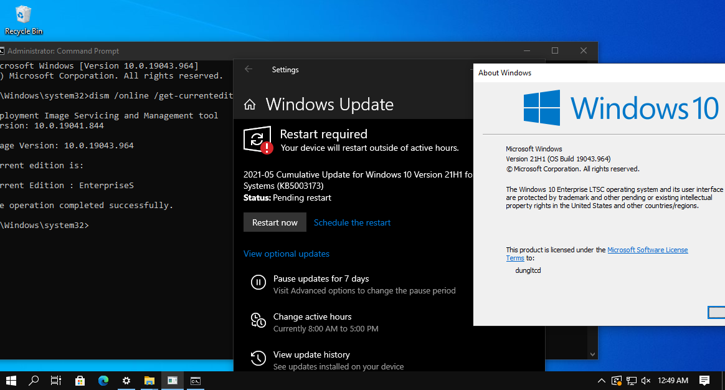
Task: Open taskbar Search
Action: [33, 380]
